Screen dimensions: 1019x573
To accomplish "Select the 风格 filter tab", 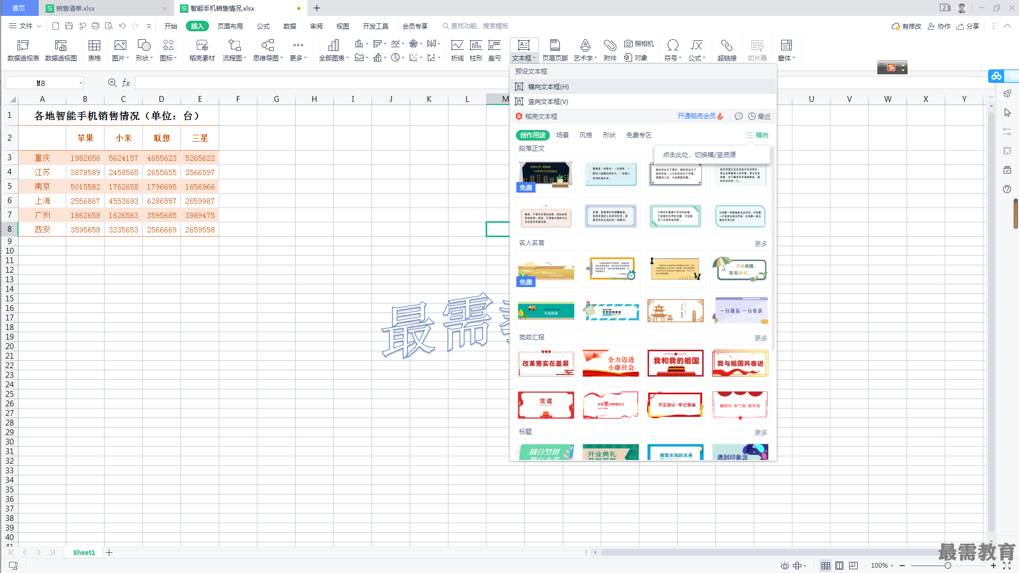I will (586, 135).
